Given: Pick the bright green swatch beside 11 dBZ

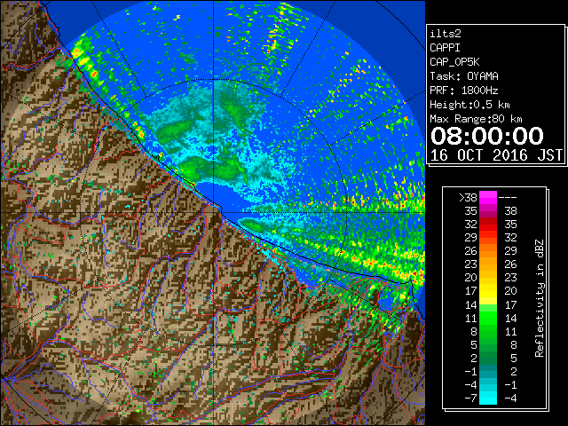Looking at the screenshot, I should [488, 318].
